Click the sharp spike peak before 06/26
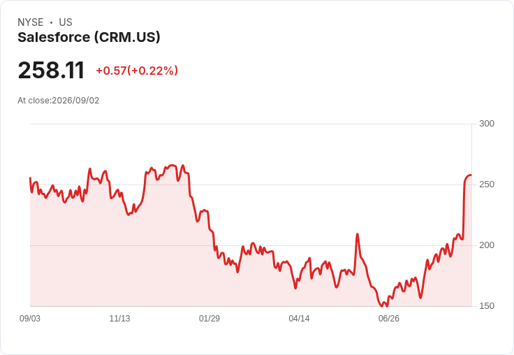Image resolution: width=514 pixels, height=355 pixels. coord(358,234)
